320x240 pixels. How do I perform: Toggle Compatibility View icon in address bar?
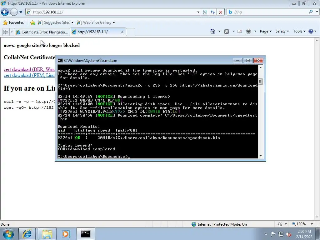point(205,12)
